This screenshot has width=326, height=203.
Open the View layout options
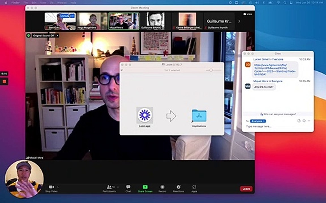[248, 14]
